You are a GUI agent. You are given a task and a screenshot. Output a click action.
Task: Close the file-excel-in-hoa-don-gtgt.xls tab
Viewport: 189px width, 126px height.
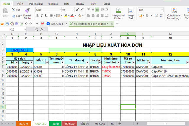pos(112,24)
